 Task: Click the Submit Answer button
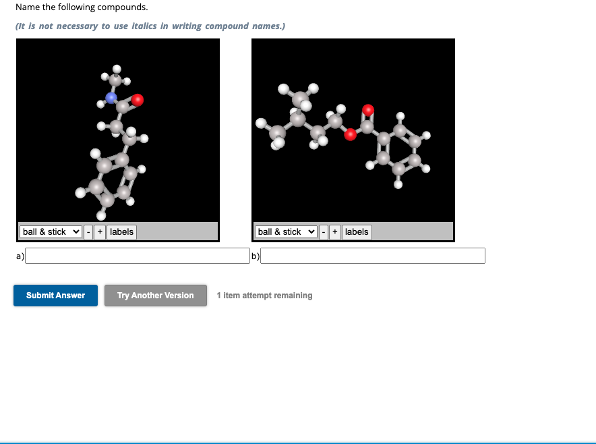coord(55,295)
